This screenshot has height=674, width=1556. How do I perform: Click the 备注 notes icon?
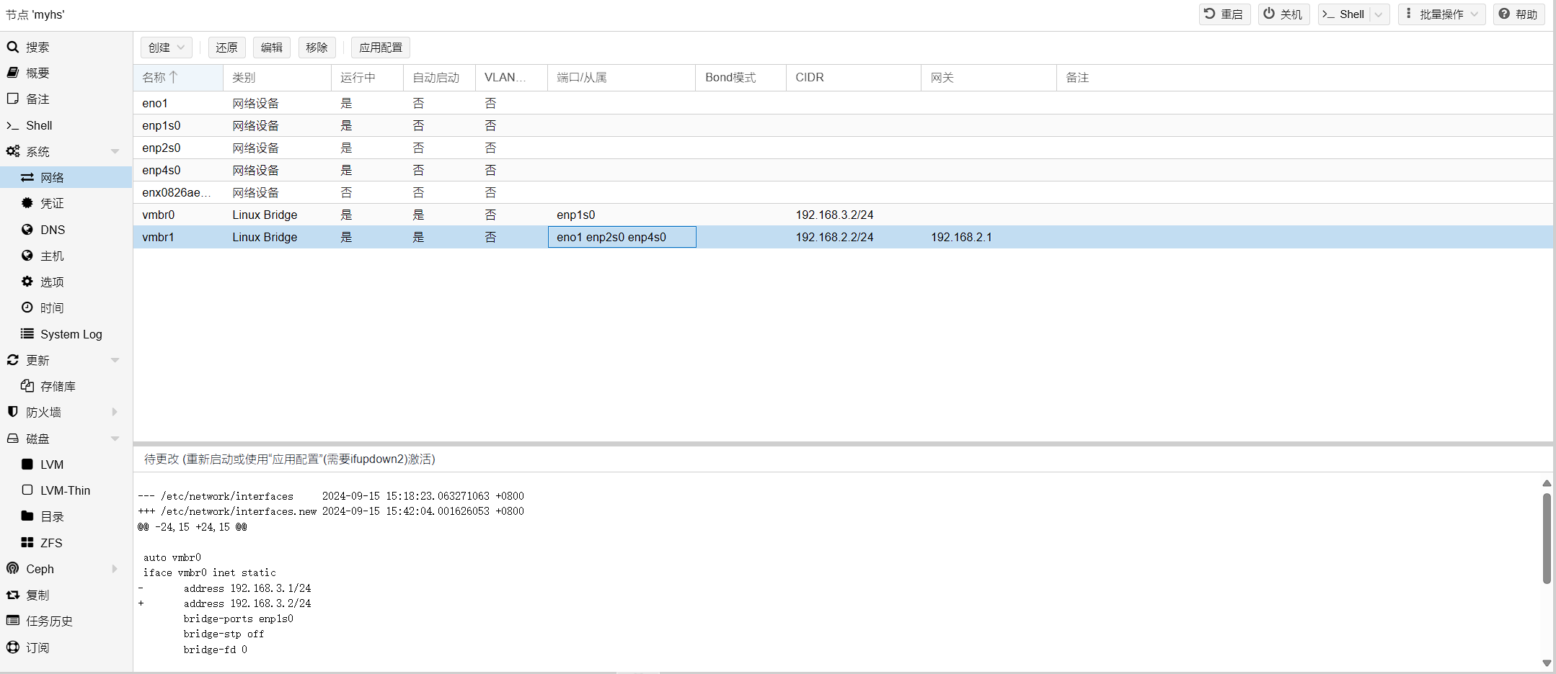point(12,99)
